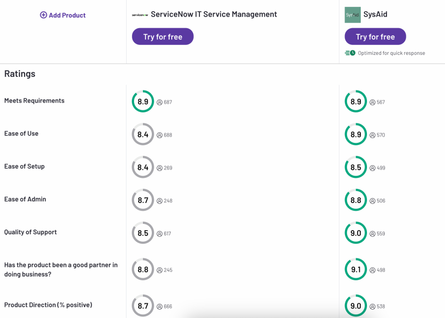Image resolution: width=445 pixels, height=318 pixels.
Task: Click the reviewer icon beside 498
Action: 372,270
